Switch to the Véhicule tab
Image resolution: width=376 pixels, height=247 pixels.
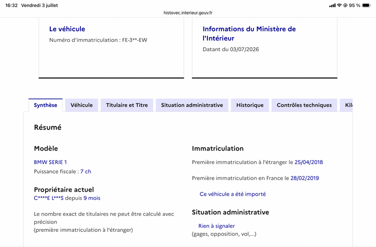(x=81, y=105)
